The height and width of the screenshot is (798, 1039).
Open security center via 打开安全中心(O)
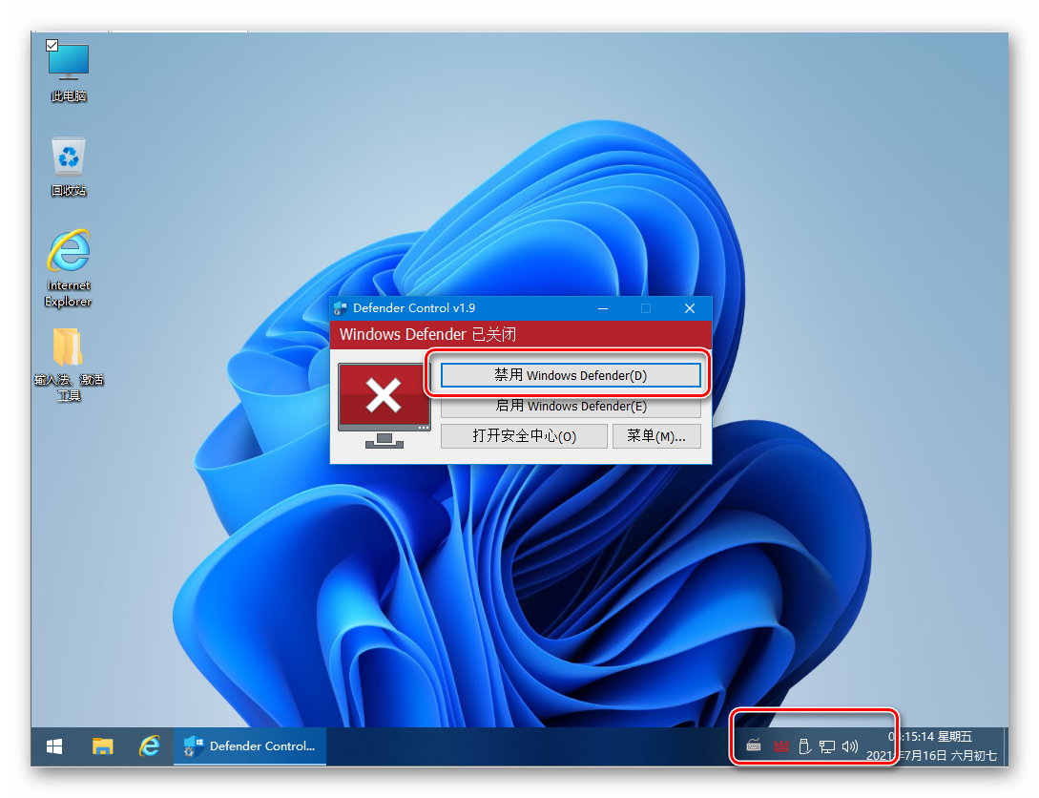(524, 436)
